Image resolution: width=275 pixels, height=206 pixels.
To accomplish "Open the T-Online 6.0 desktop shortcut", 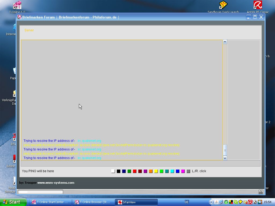I will [x=17, y=5].
